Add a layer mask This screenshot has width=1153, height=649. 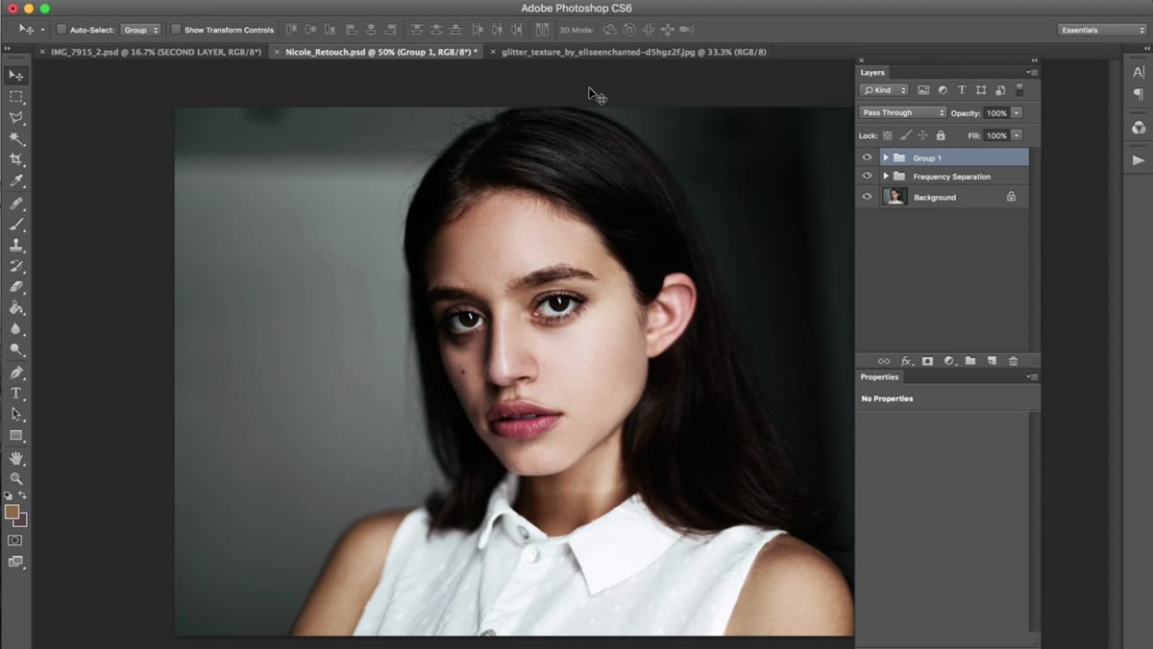click(927, 361)
